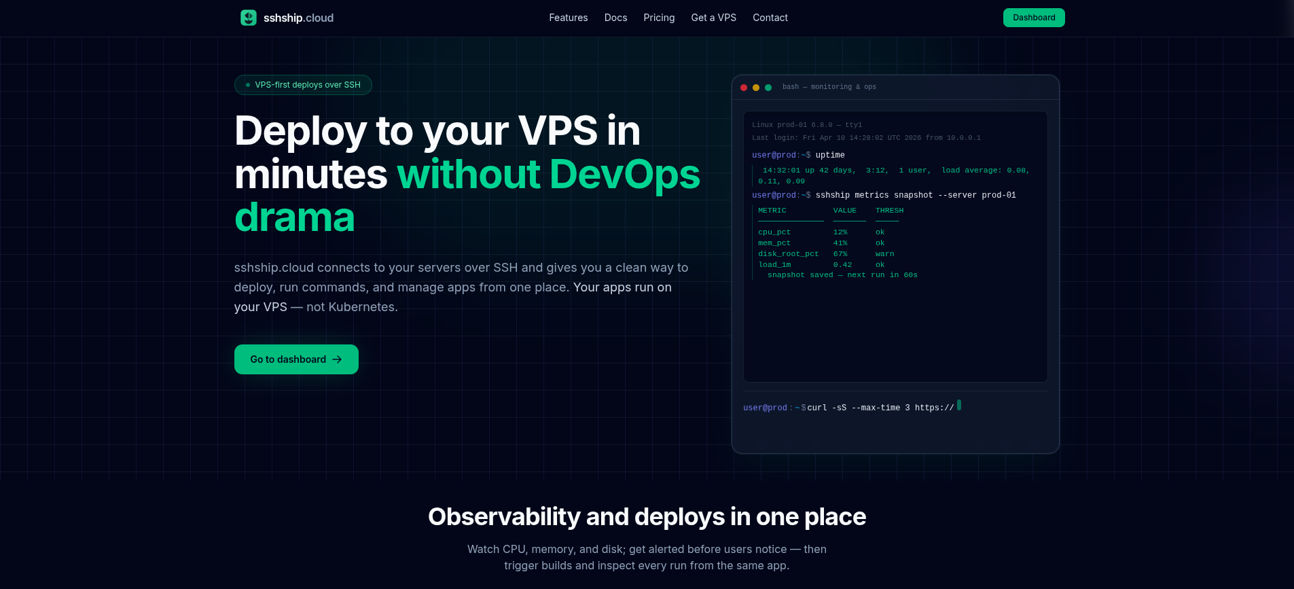Click the load_1m metric row
This screenshot has width=1294, height=589.
[822, 265]
